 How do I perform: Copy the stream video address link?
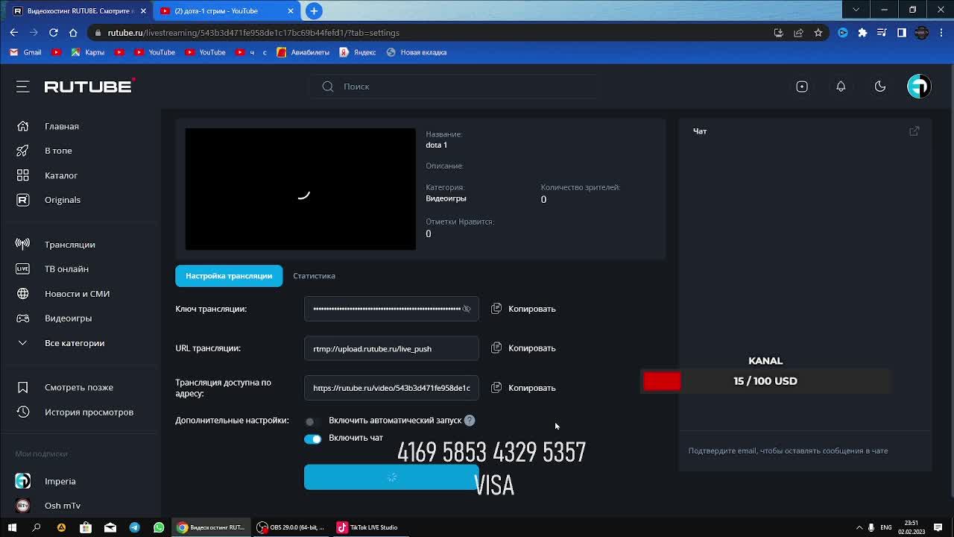tap(523, 388)
